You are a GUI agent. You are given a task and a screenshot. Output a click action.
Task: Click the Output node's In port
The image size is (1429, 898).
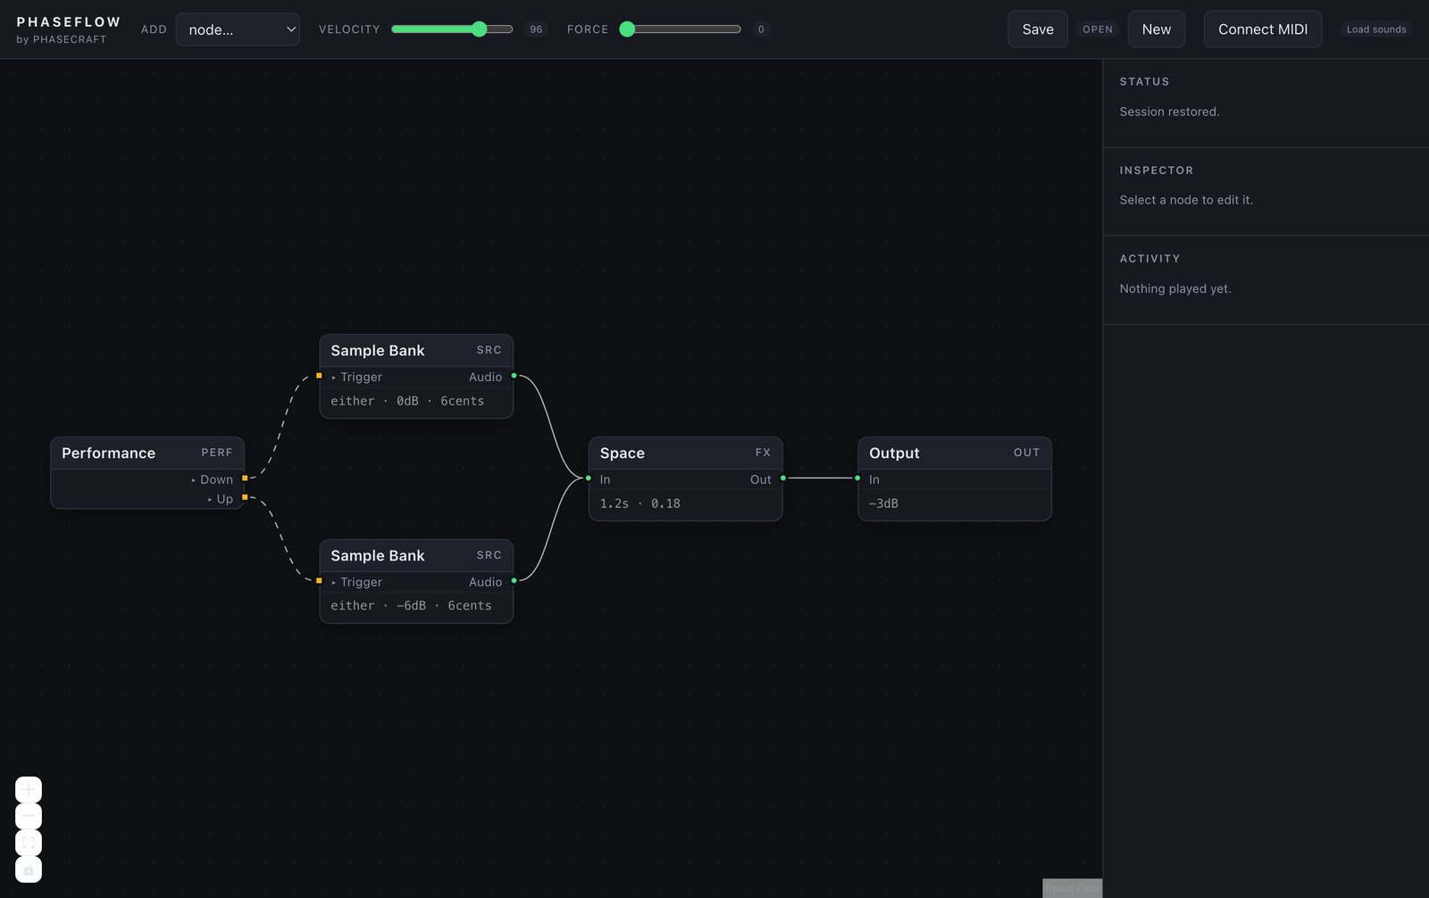pos(857,478)
